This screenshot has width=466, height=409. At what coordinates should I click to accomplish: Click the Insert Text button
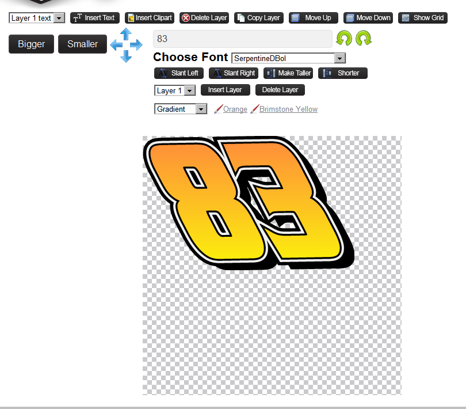click(95, 18)
